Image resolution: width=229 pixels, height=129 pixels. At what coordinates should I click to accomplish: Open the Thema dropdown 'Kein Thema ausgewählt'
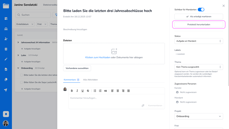coord(199,67)
